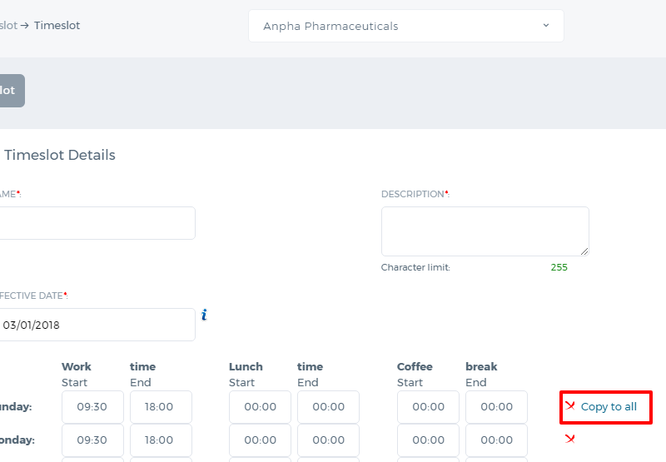Click Sunday lunch start time field
The height and width of the screenshot is (462, 666).
click(x=260, y=407)
